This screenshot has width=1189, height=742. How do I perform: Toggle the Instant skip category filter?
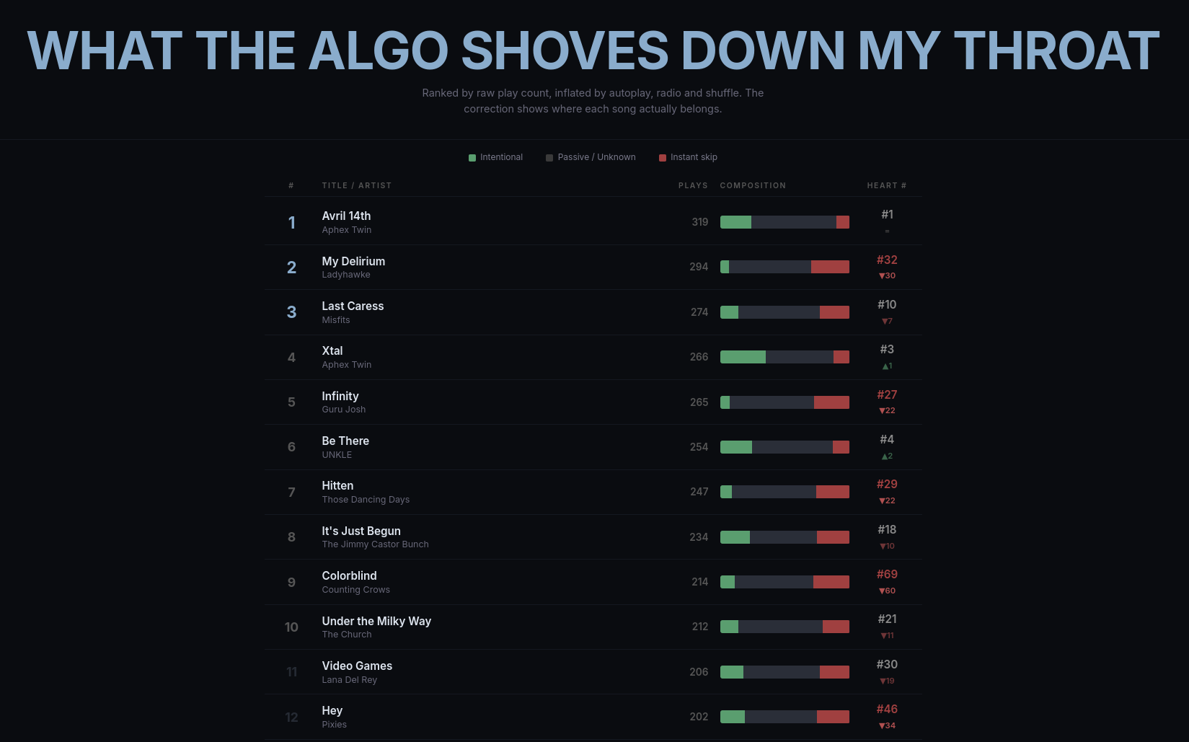[687, 156]
